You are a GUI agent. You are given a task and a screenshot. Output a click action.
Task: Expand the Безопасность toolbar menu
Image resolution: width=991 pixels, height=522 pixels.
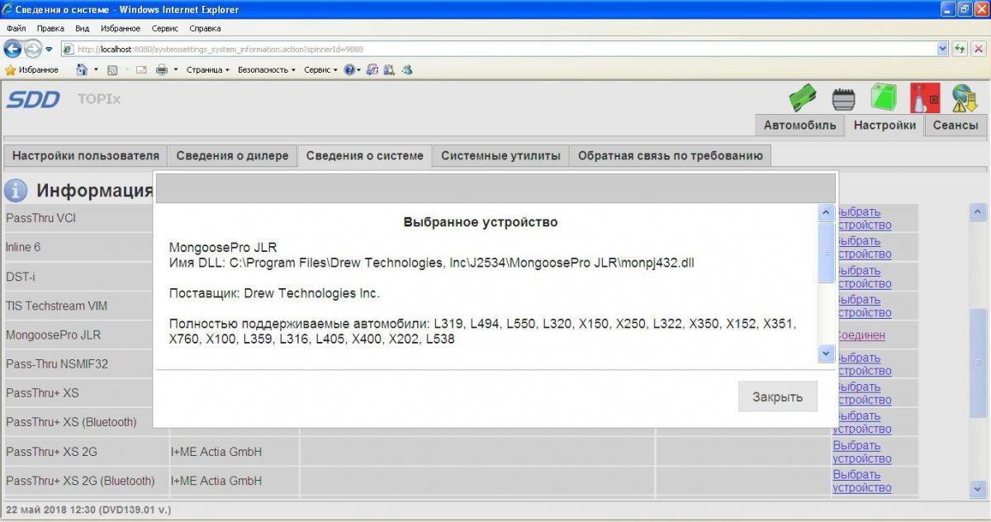266,70
